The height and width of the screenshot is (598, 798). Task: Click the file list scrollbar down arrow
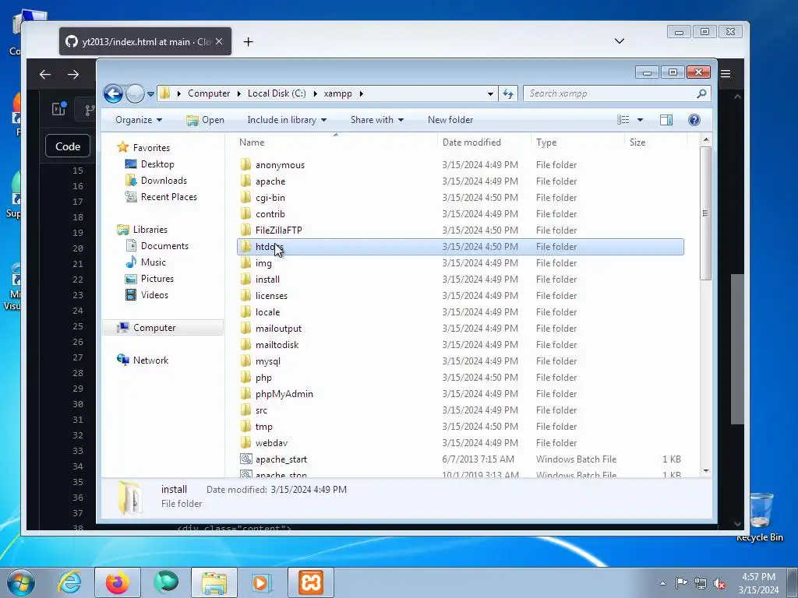point(705,471)
